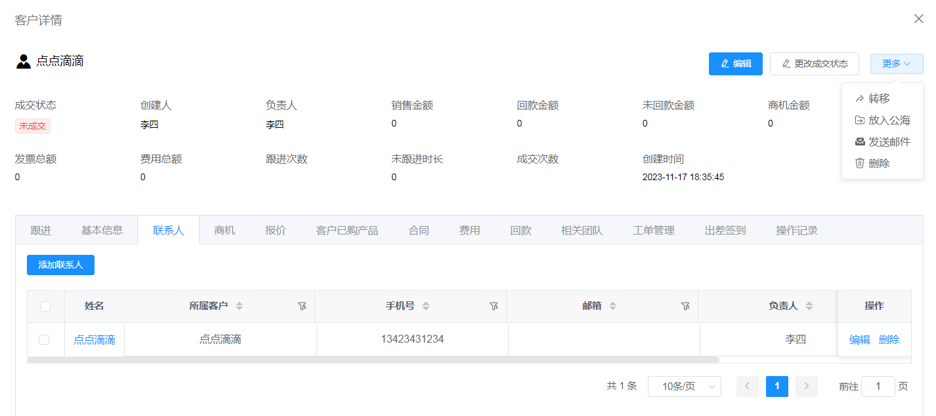This screenshot has width=936, height=416.
Task: Expand the 10条/页 page size selector
Action: coord(684,387)
